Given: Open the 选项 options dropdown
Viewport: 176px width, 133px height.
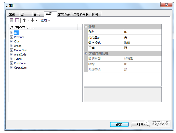Looking at the screenshot, I should 45,20.
